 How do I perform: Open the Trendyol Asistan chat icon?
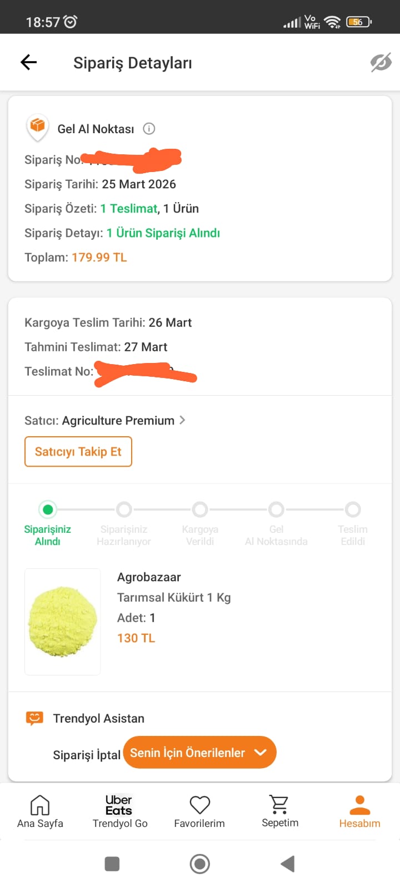[x=34, y=718]
